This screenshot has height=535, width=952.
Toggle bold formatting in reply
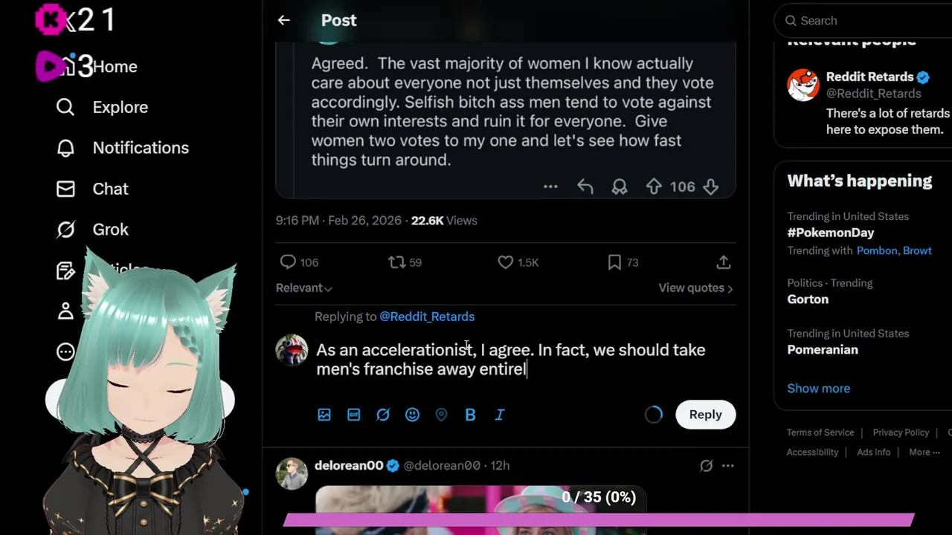(x=470, y=415)
